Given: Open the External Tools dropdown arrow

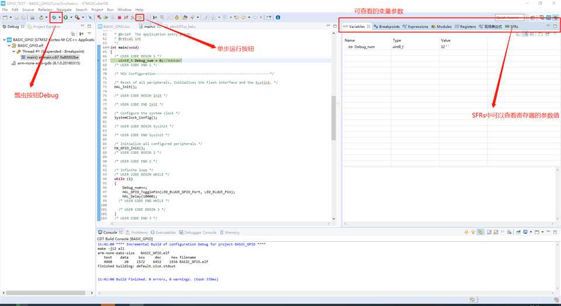Looking at the screenshot, I should pos(82,17).
